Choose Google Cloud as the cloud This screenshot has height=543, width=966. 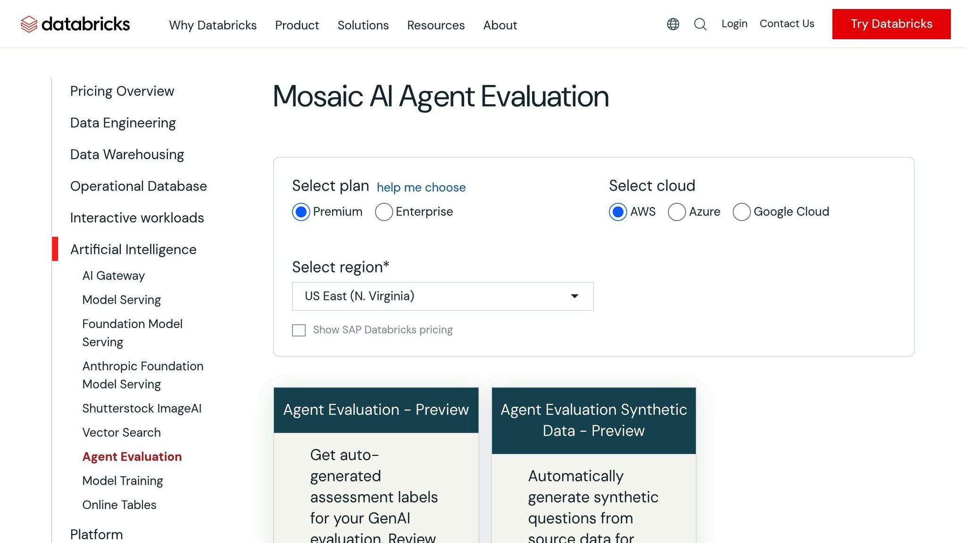click(742, 212)
